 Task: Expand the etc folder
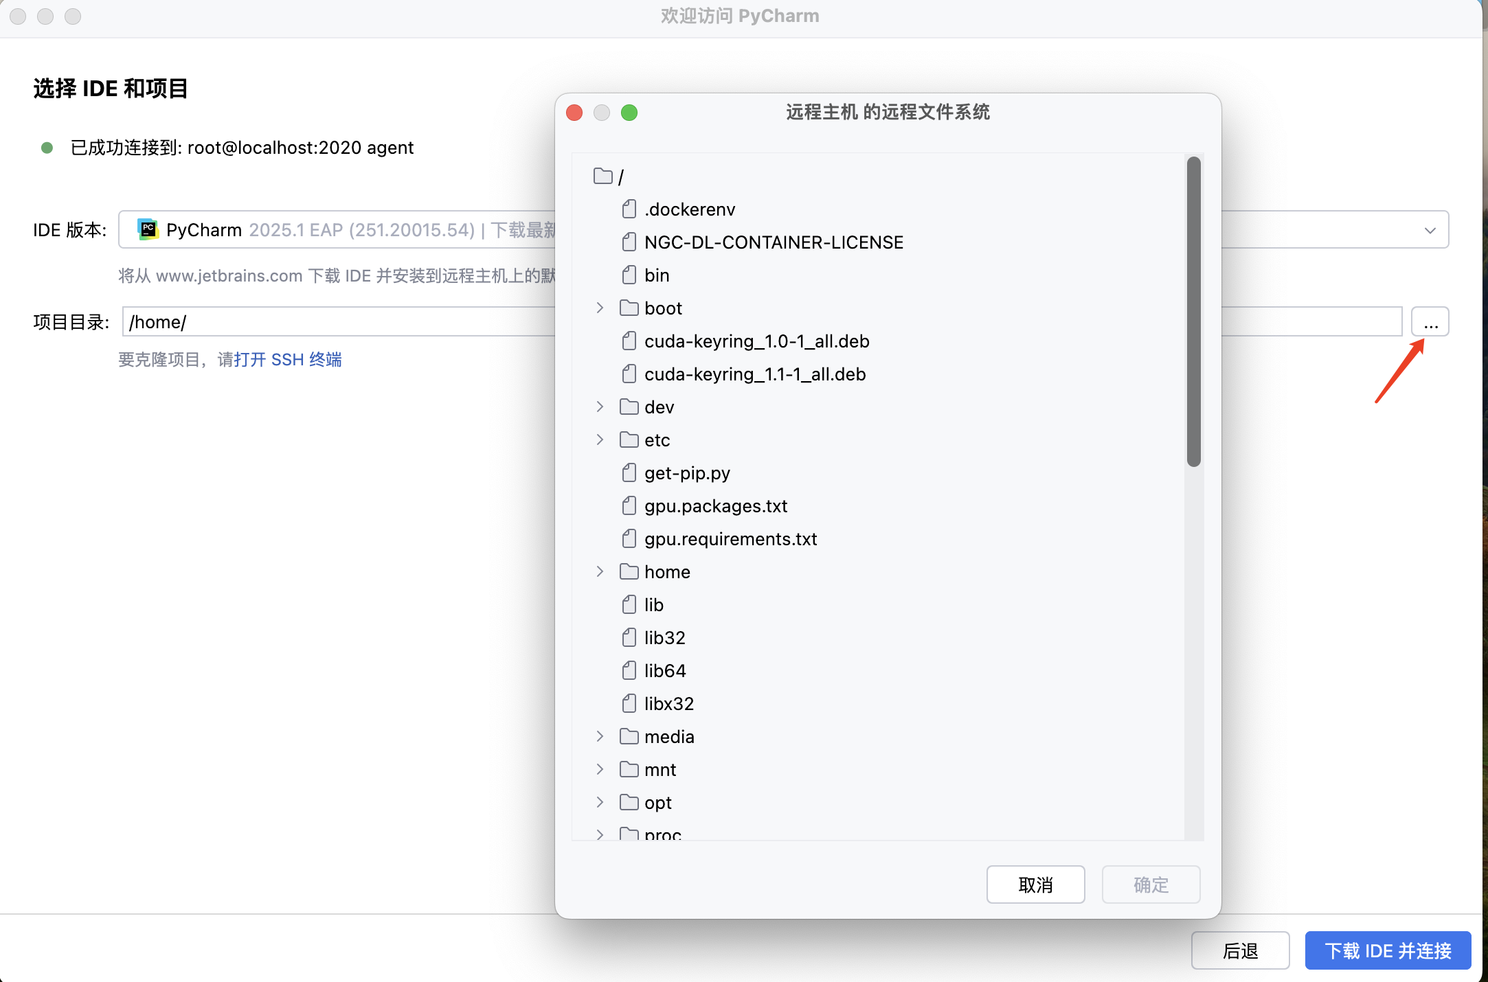(600, 440)
